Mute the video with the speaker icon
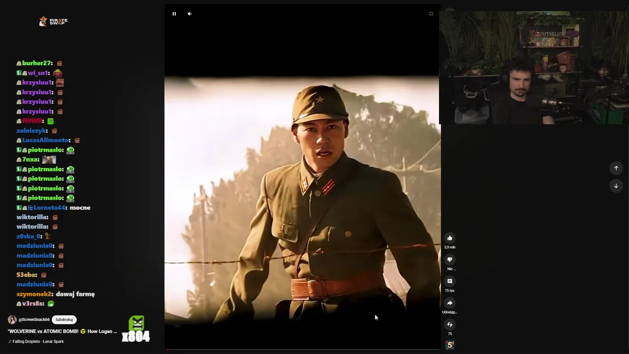 [189, 14]
